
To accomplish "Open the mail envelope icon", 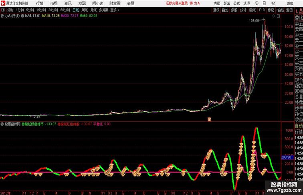I will (273, 3).
